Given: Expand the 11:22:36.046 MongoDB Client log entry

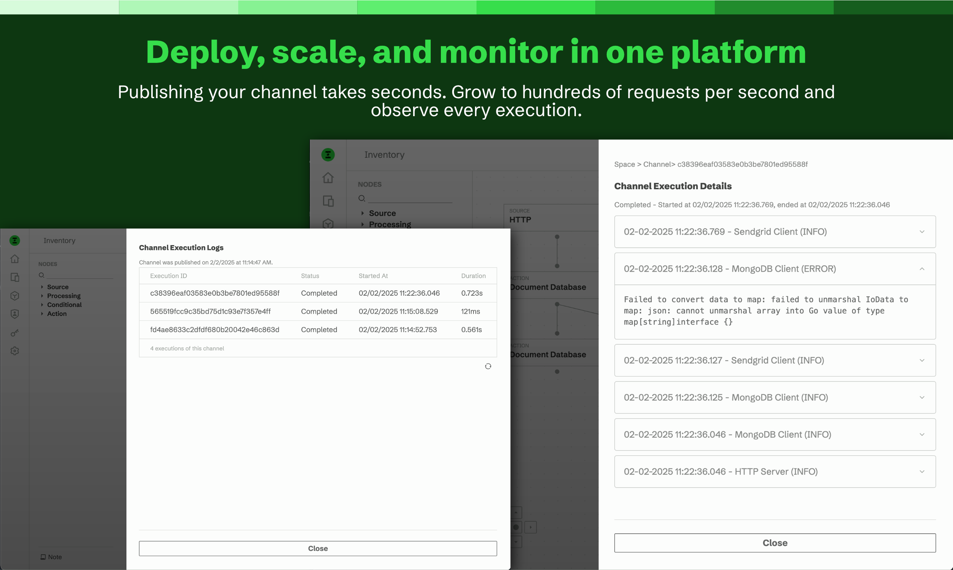Looking at the screenshot, I should 775,434.
